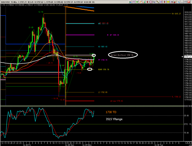Screen dimensions: 192x146
Task: Select the dark olive pen tool icon
Action: tap(158, 2)
